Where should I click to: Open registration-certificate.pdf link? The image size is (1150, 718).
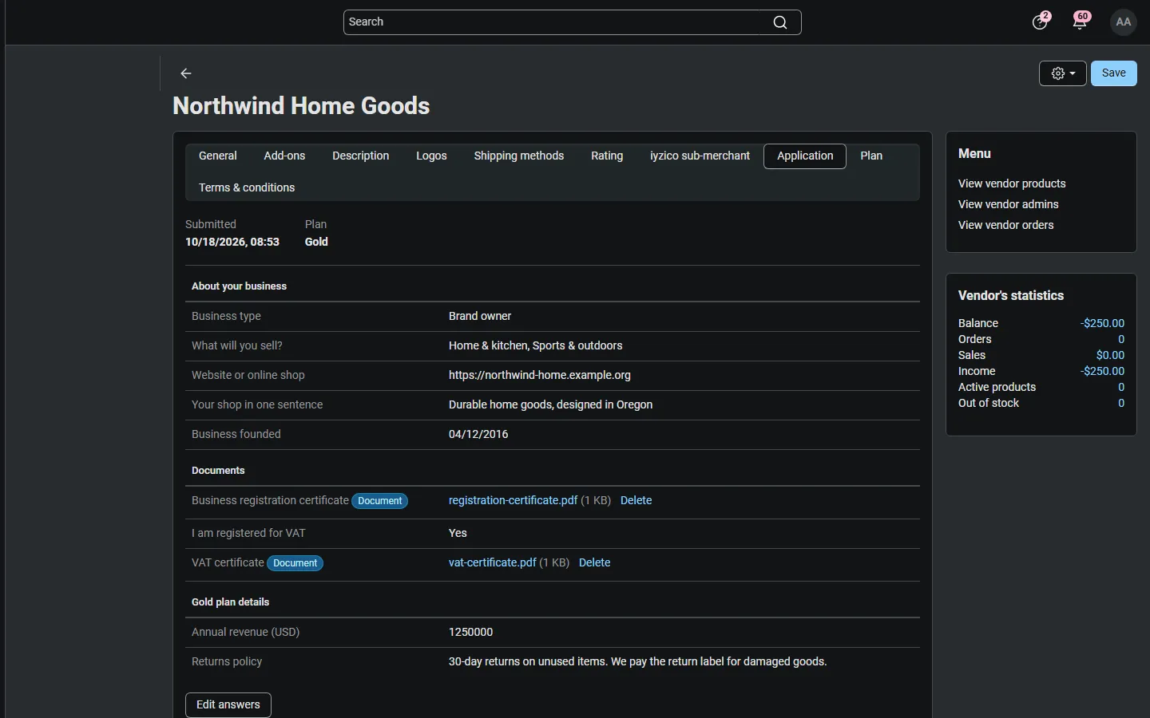(513, 501)
